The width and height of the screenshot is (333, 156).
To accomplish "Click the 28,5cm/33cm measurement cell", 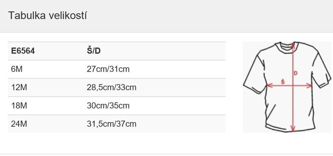I will coord(111,88).
